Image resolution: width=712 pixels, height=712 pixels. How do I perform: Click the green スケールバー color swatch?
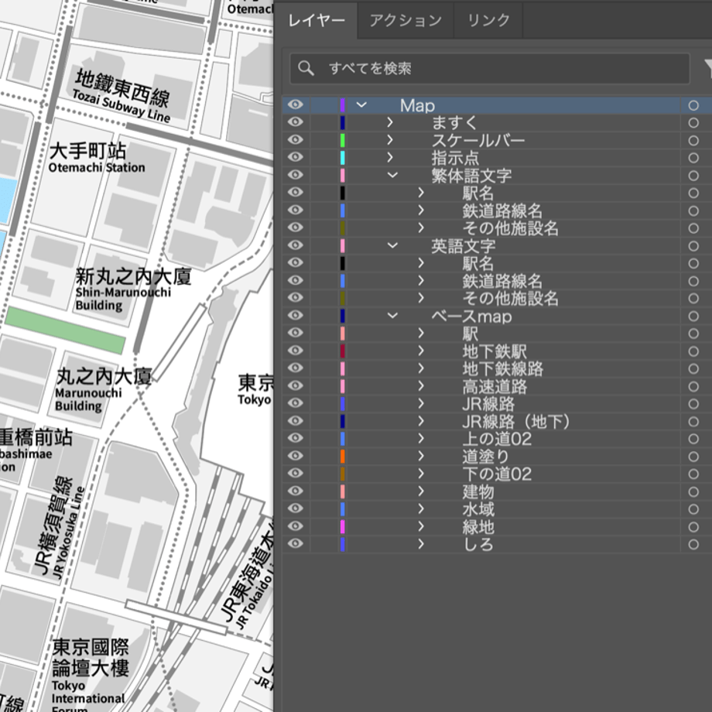click(x=342, y=140)
